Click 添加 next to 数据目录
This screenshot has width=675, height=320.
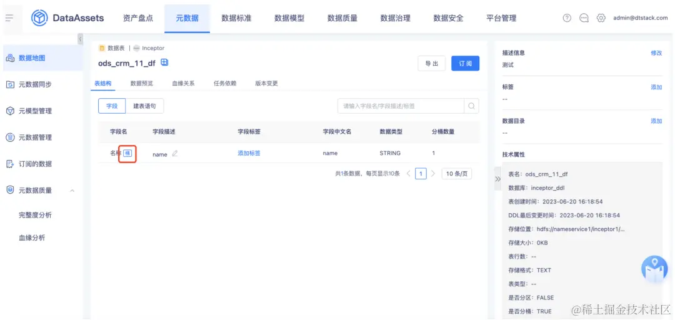656,121
